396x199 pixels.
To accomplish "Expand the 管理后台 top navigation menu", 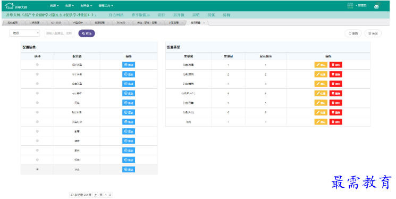I will point(106,5).
